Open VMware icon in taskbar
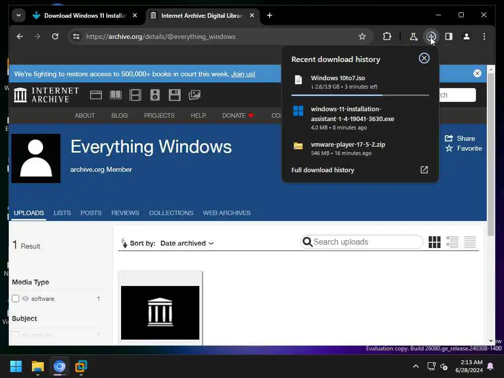 coord(81,366)
